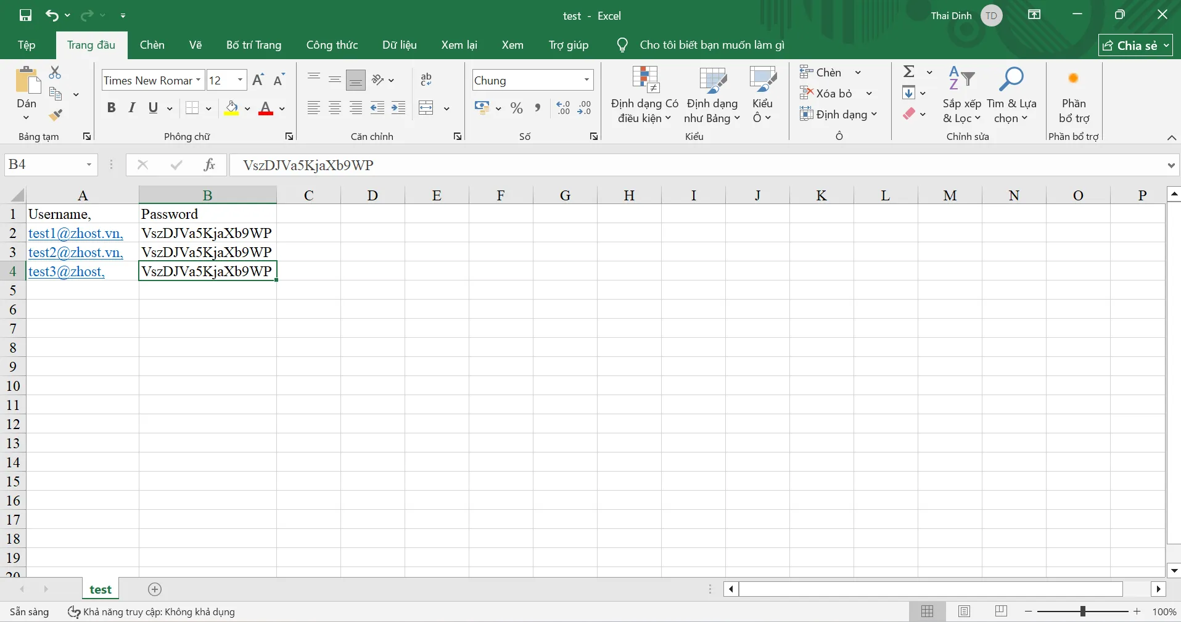Open the font name dropdown
This screenshot has height=622, width=1181.
(x=199, y=80)
